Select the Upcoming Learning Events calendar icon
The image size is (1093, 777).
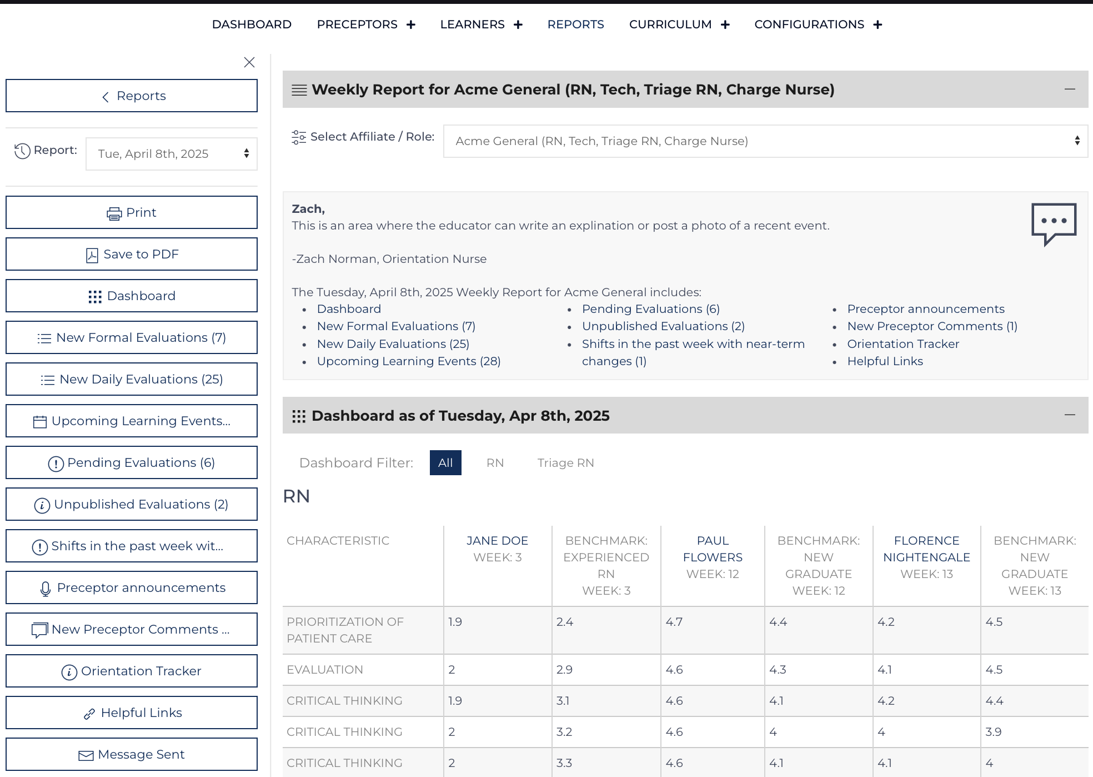pos(39,421)
